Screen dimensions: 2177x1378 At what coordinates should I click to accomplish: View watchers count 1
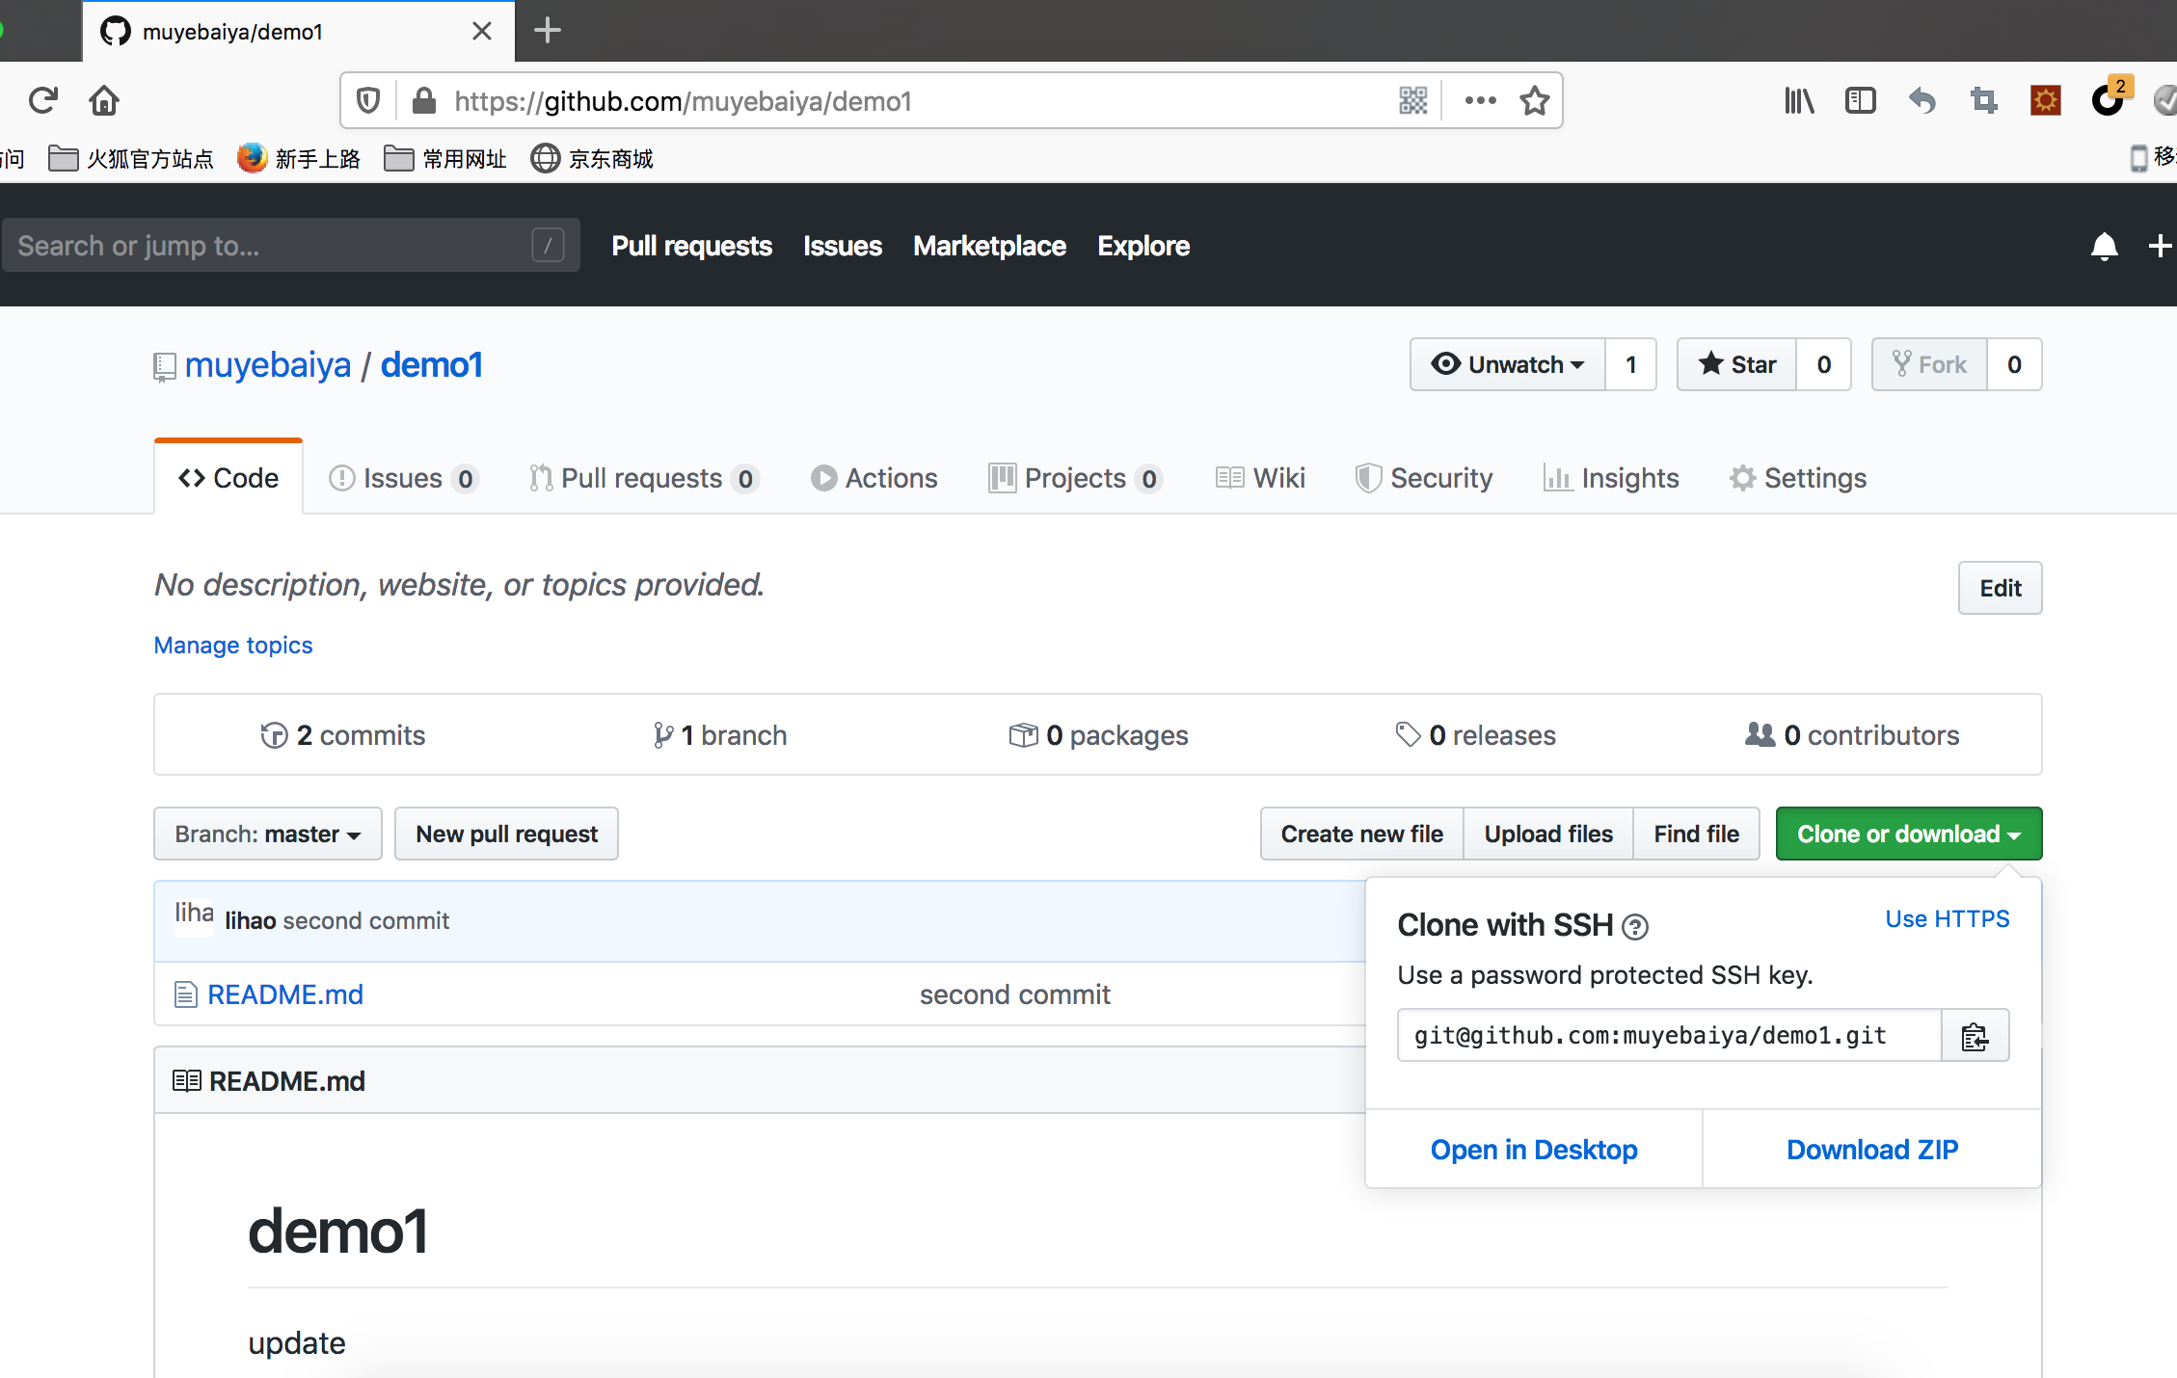(1631, 364)
